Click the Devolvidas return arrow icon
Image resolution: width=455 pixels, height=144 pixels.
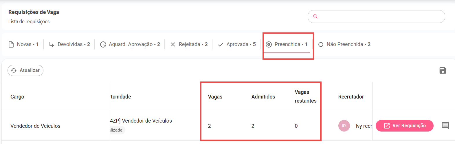[52, 44]
